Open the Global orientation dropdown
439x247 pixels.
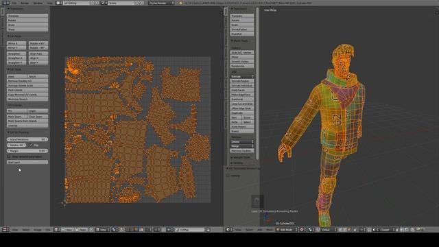(x=328, y=230)
